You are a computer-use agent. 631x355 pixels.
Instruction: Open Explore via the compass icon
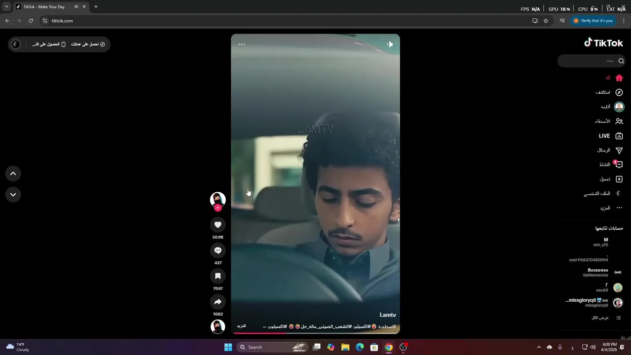tap(619, 92)
